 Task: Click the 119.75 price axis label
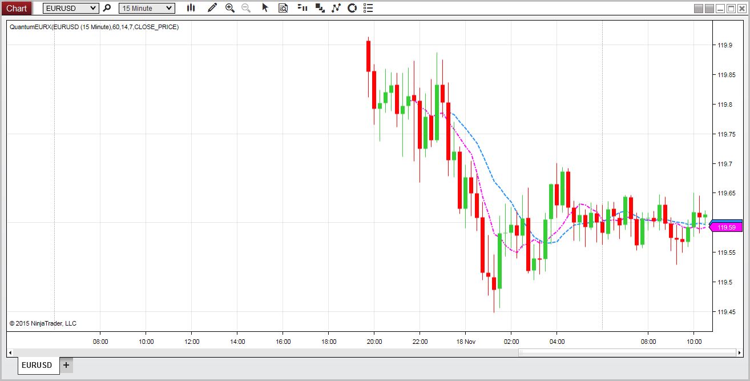tap(725, 134)
